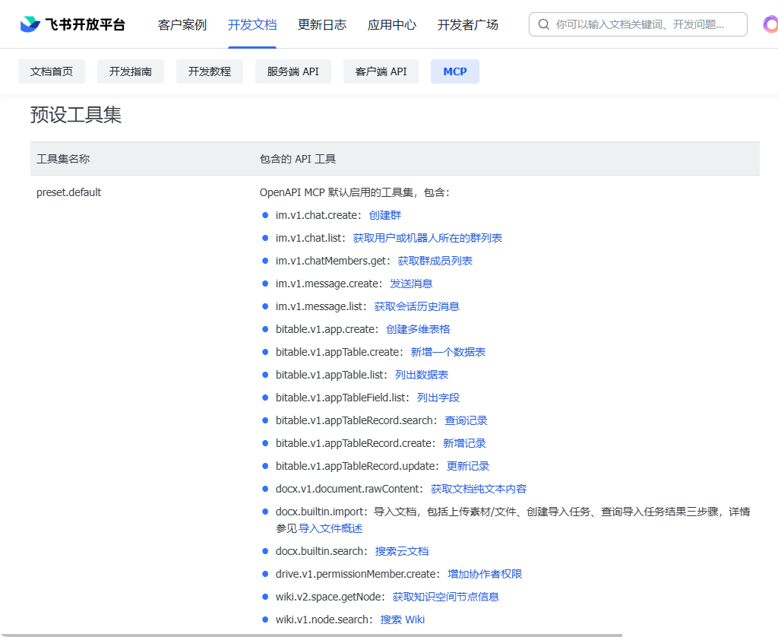Click the preset.default table cell

(69, 192)
